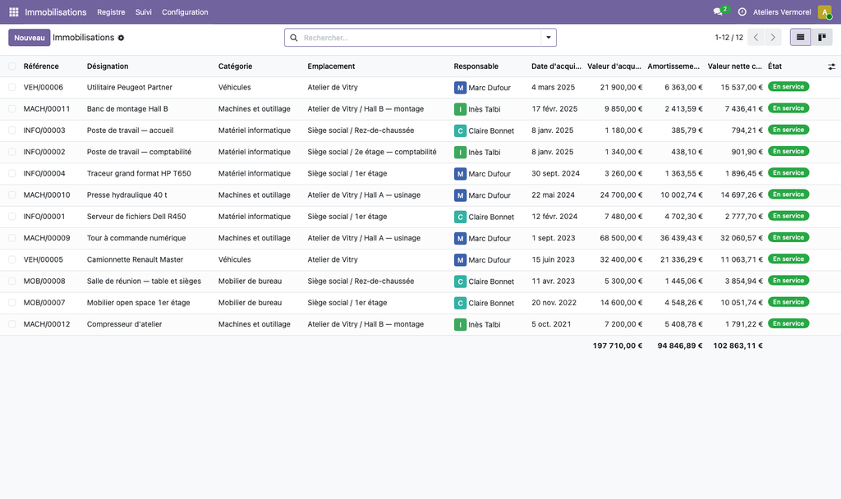Click the 1-12 / 12 pager counter
The width and height of the screenshot is (841, 499).
click(x=729, y=38)
